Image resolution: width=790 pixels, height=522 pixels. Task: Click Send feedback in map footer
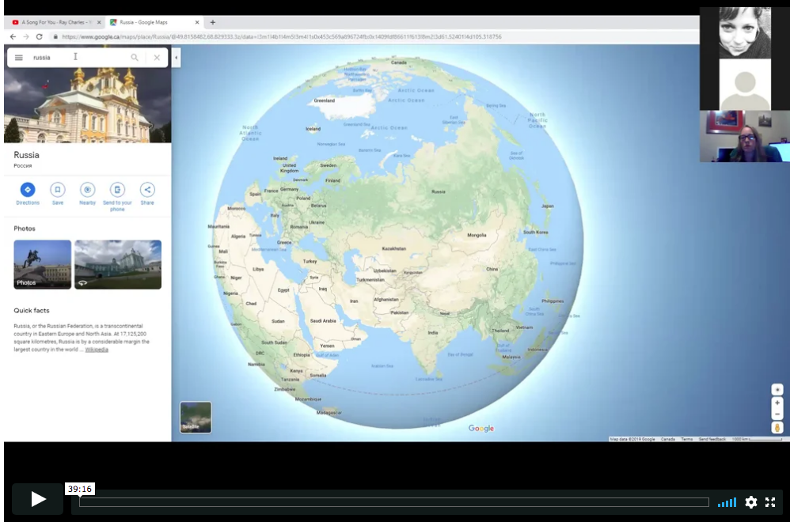coord(712,439)
